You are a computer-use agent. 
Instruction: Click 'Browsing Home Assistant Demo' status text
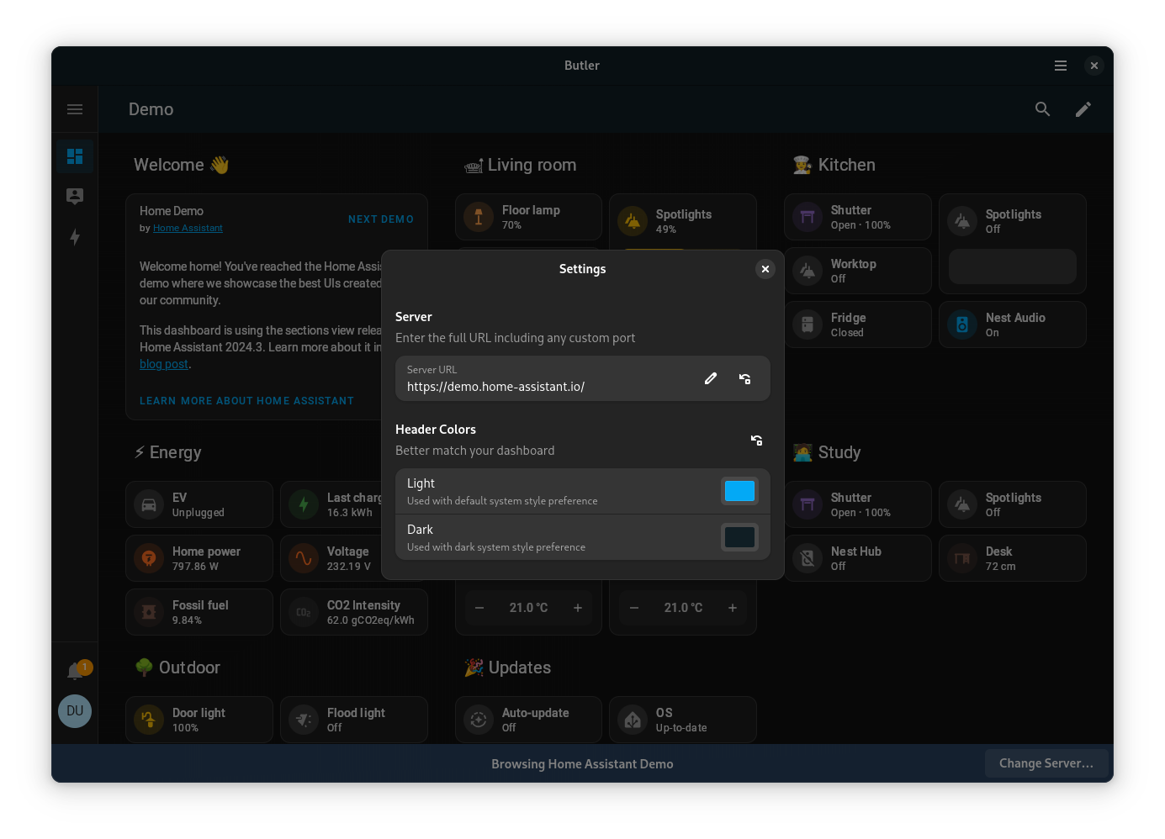pyautogui.click(x=582, y=764)
